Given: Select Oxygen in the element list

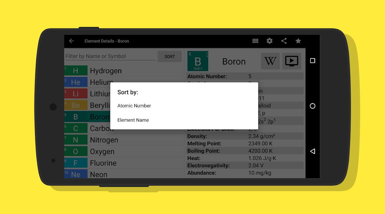Looking at the screenshot, I should click(x=124, y=151).
